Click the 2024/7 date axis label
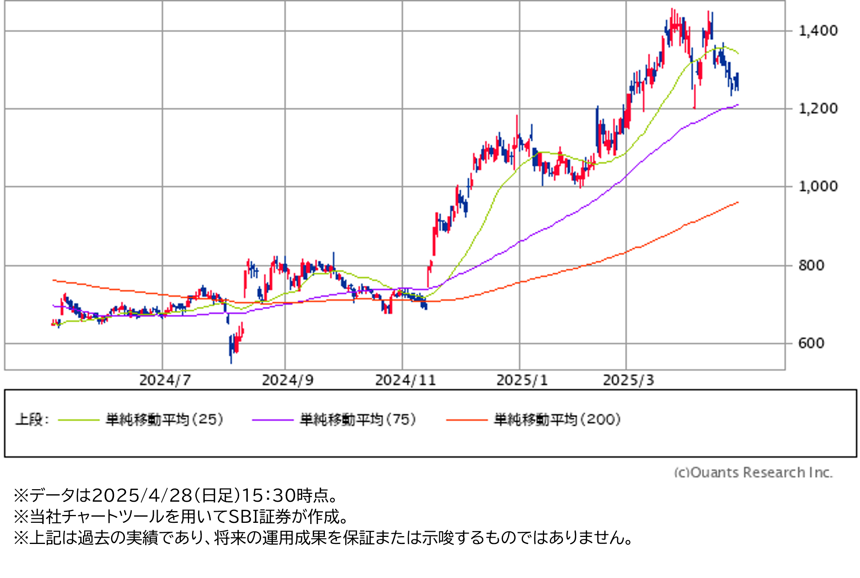This screenshot has height=578, width=860. (x=165, y=380)
